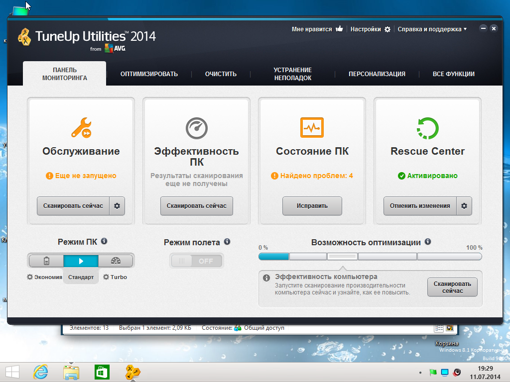
Task: Click the Rescue Center green arrow icon
Action: (x=427, y=128)
